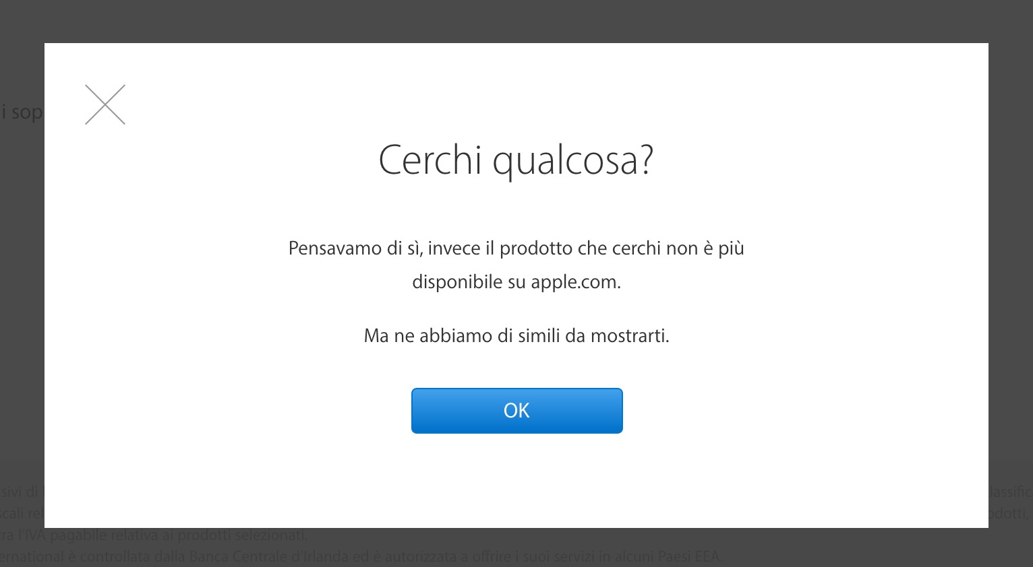The height and width of the screenshot is (567, 1033).
Task: Click the partially visible 'i sop' background text
Action: (22, 112)
